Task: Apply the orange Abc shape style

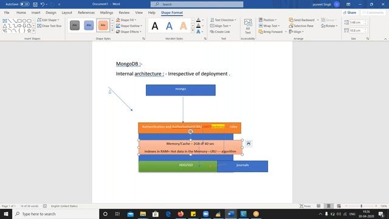Action: [103, 26]
